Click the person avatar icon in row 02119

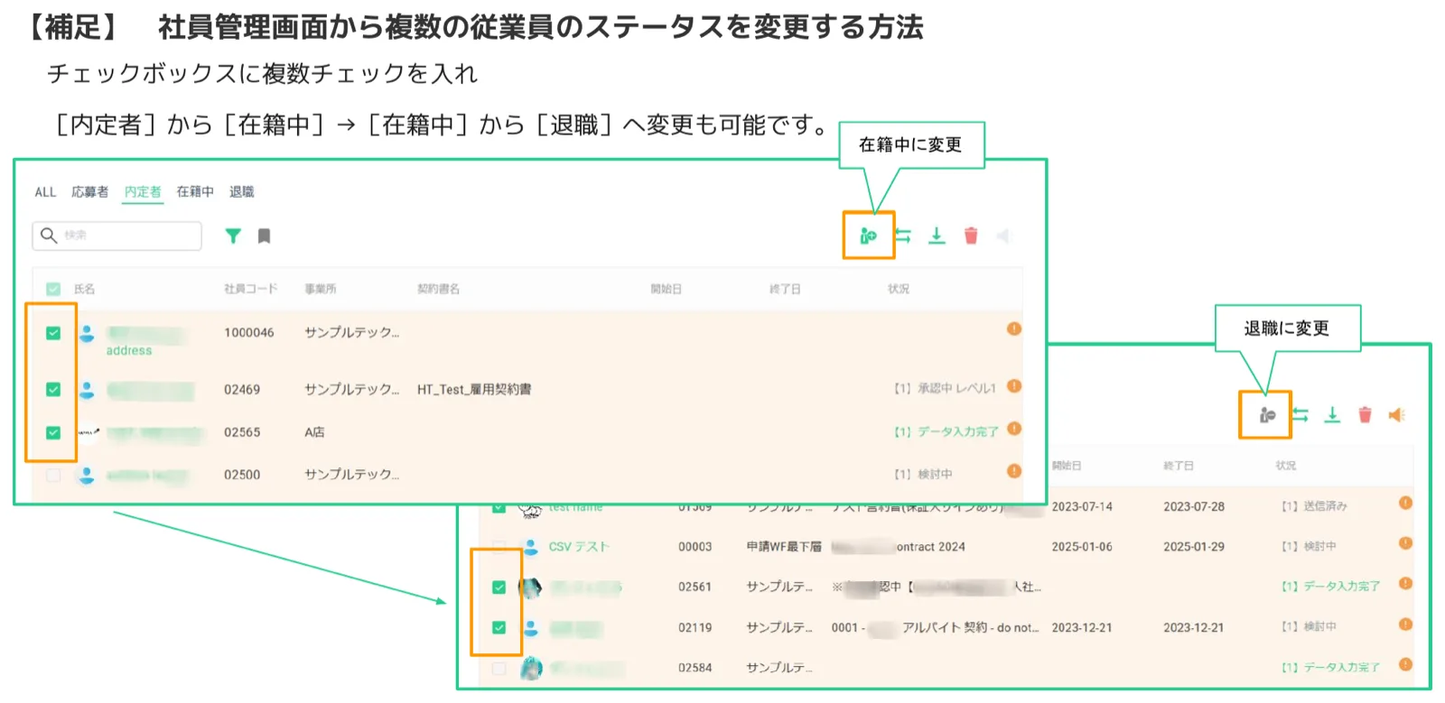(531, 627)
